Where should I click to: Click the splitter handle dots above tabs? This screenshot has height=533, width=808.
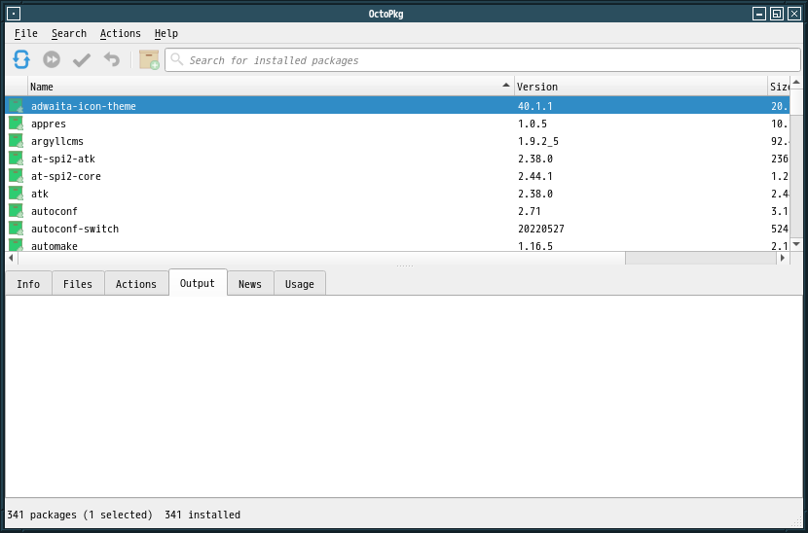coord(405,266)
